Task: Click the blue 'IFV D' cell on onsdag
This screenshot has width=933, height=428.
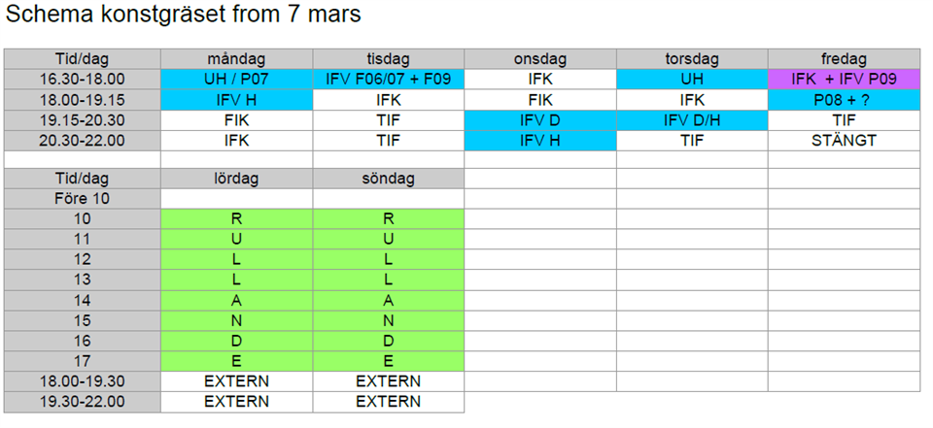Action: coord(540,120)
